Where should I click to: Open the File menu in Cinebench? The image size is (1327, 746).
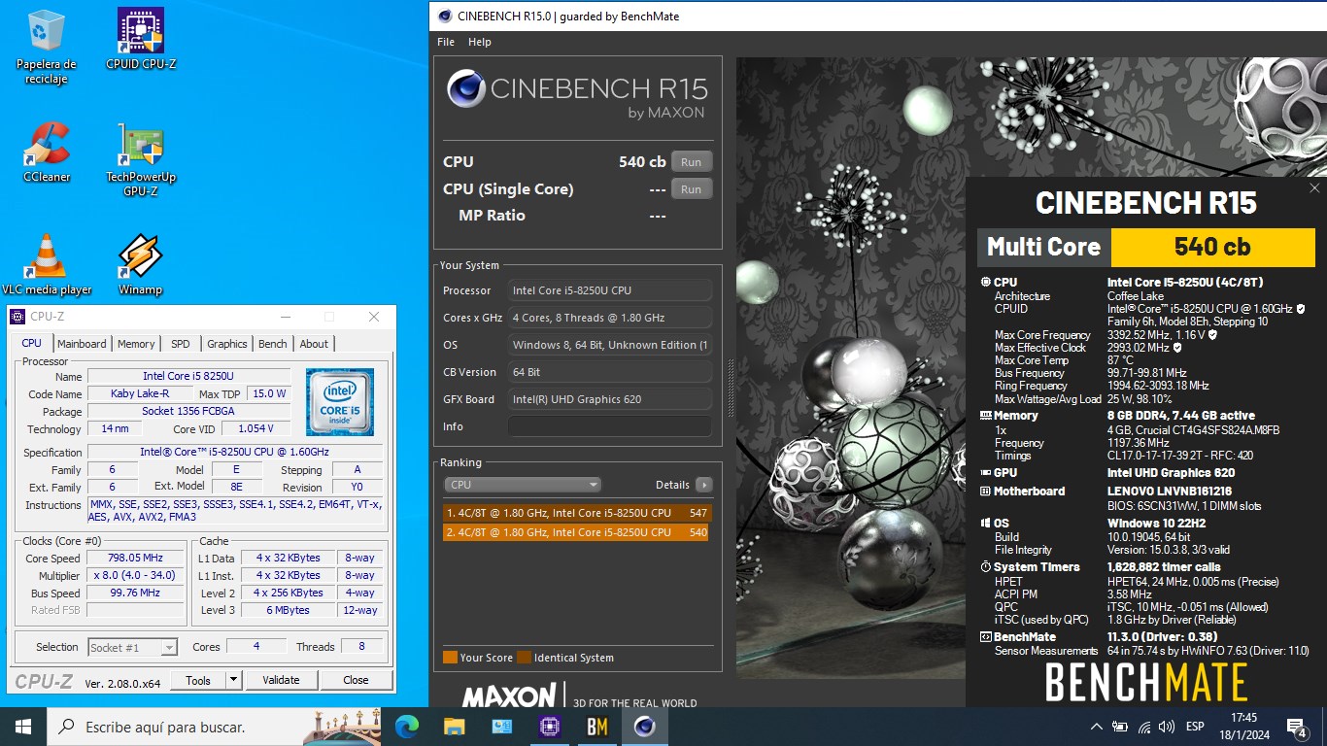point(446,42)
